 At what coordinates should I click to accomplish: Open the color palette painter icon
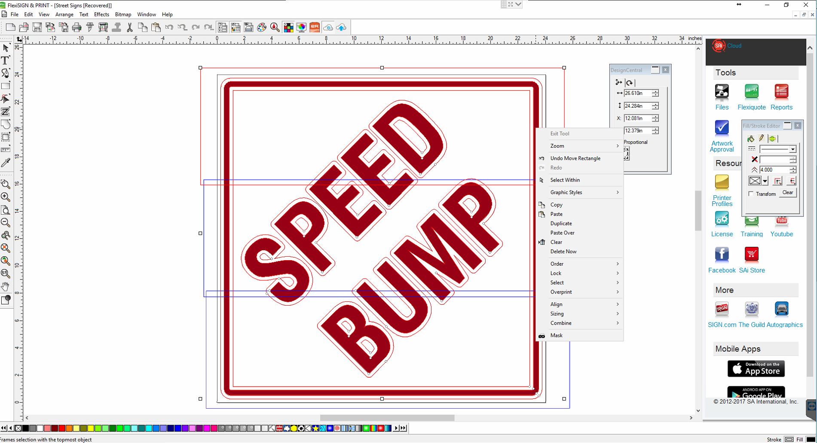click(262, 27)
